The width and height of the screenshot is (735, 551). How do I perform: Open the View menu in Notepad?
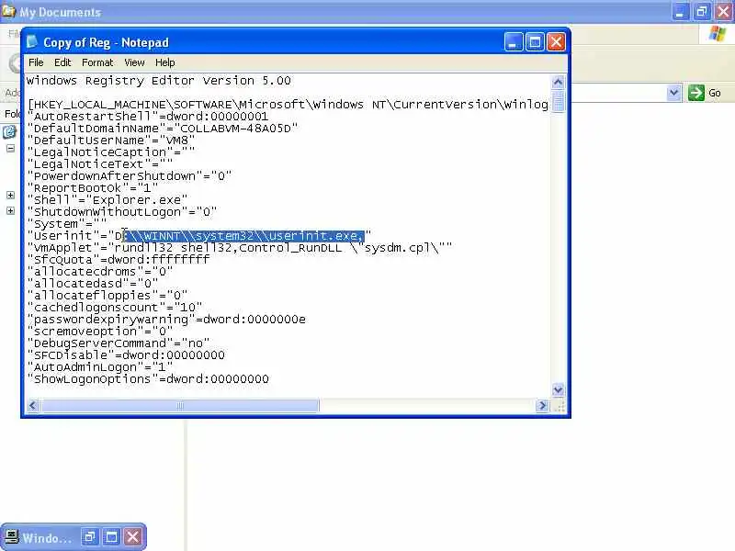[134, 62]
